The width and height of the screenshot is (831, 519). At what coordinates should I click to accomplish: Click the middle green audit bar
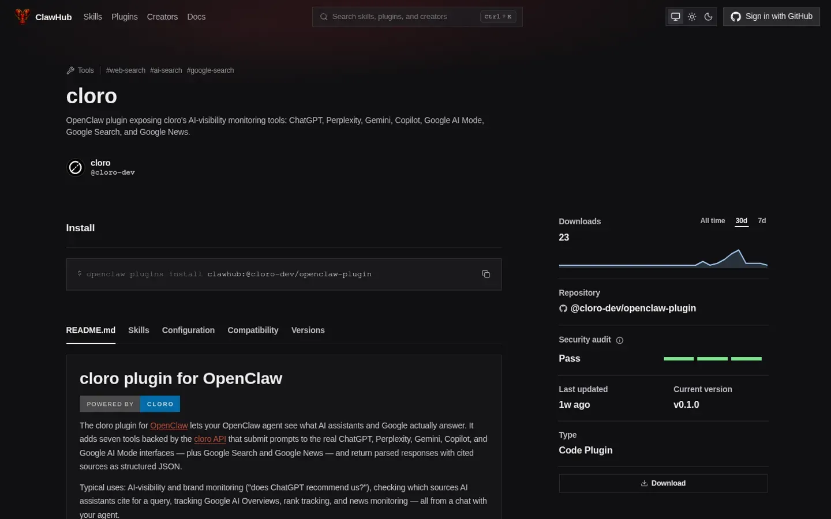coord(712,359)
